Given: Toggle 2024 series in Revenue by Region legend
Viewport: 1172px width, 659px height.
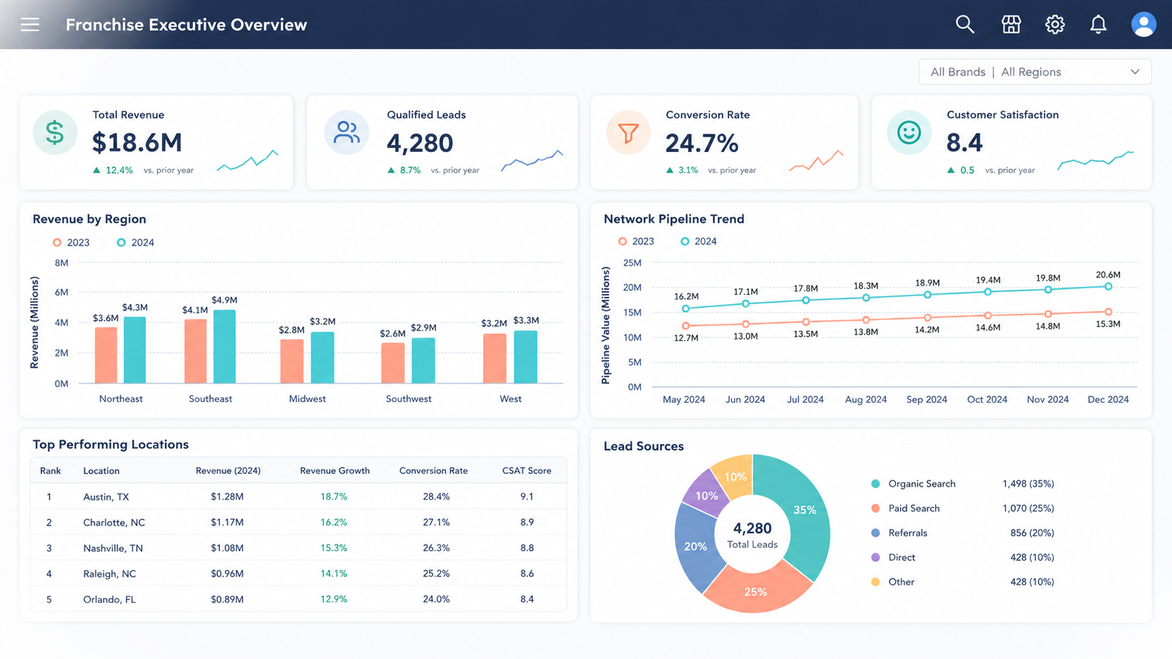Looking at the screenshot, I should click(x=136, y=242).
